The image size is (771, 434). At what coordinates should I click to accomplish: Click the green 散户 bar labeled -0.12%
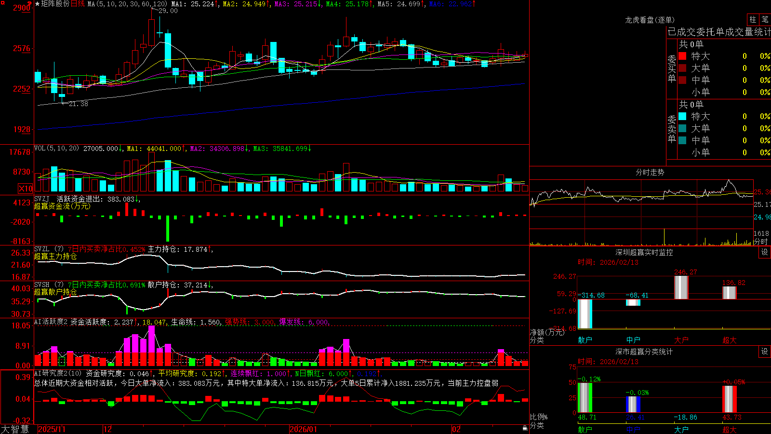tap(585, 398)
